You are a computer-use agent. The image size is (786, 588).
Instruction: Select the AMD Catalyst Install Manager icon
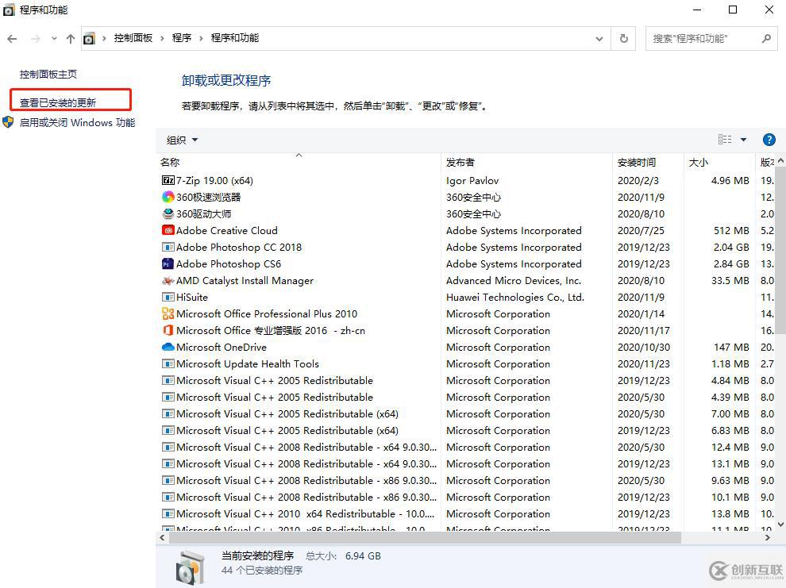pyautogui.click(x=168, y=280)
